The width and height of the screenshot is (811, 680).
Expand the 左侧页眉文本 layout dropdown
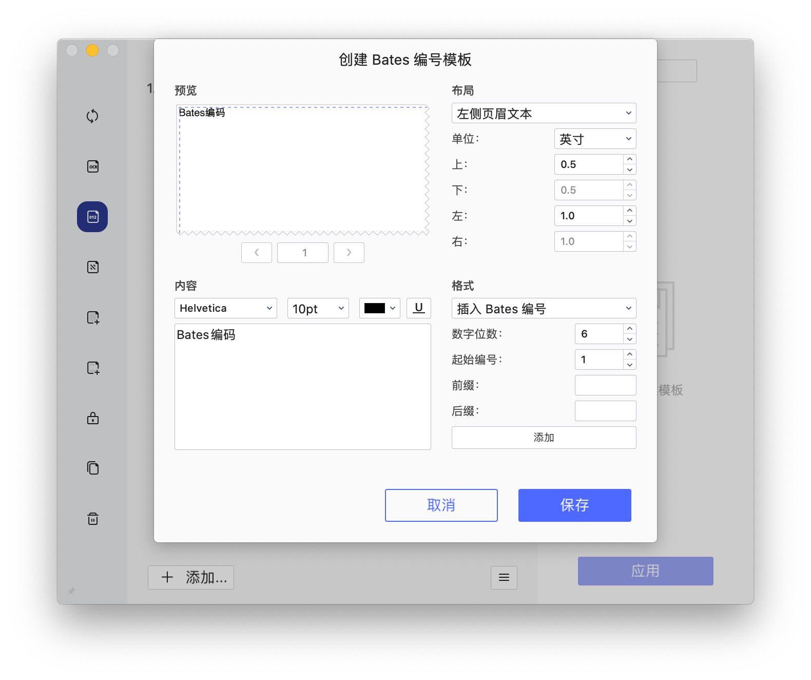(544, 113)
